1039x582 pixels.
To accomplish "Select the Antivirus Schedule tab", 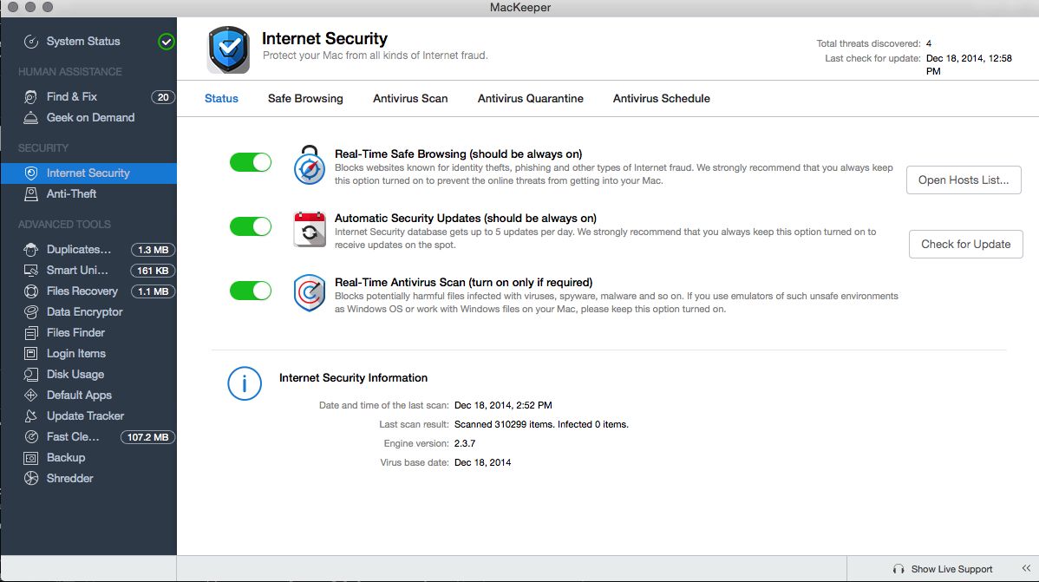I will (662, 99).
